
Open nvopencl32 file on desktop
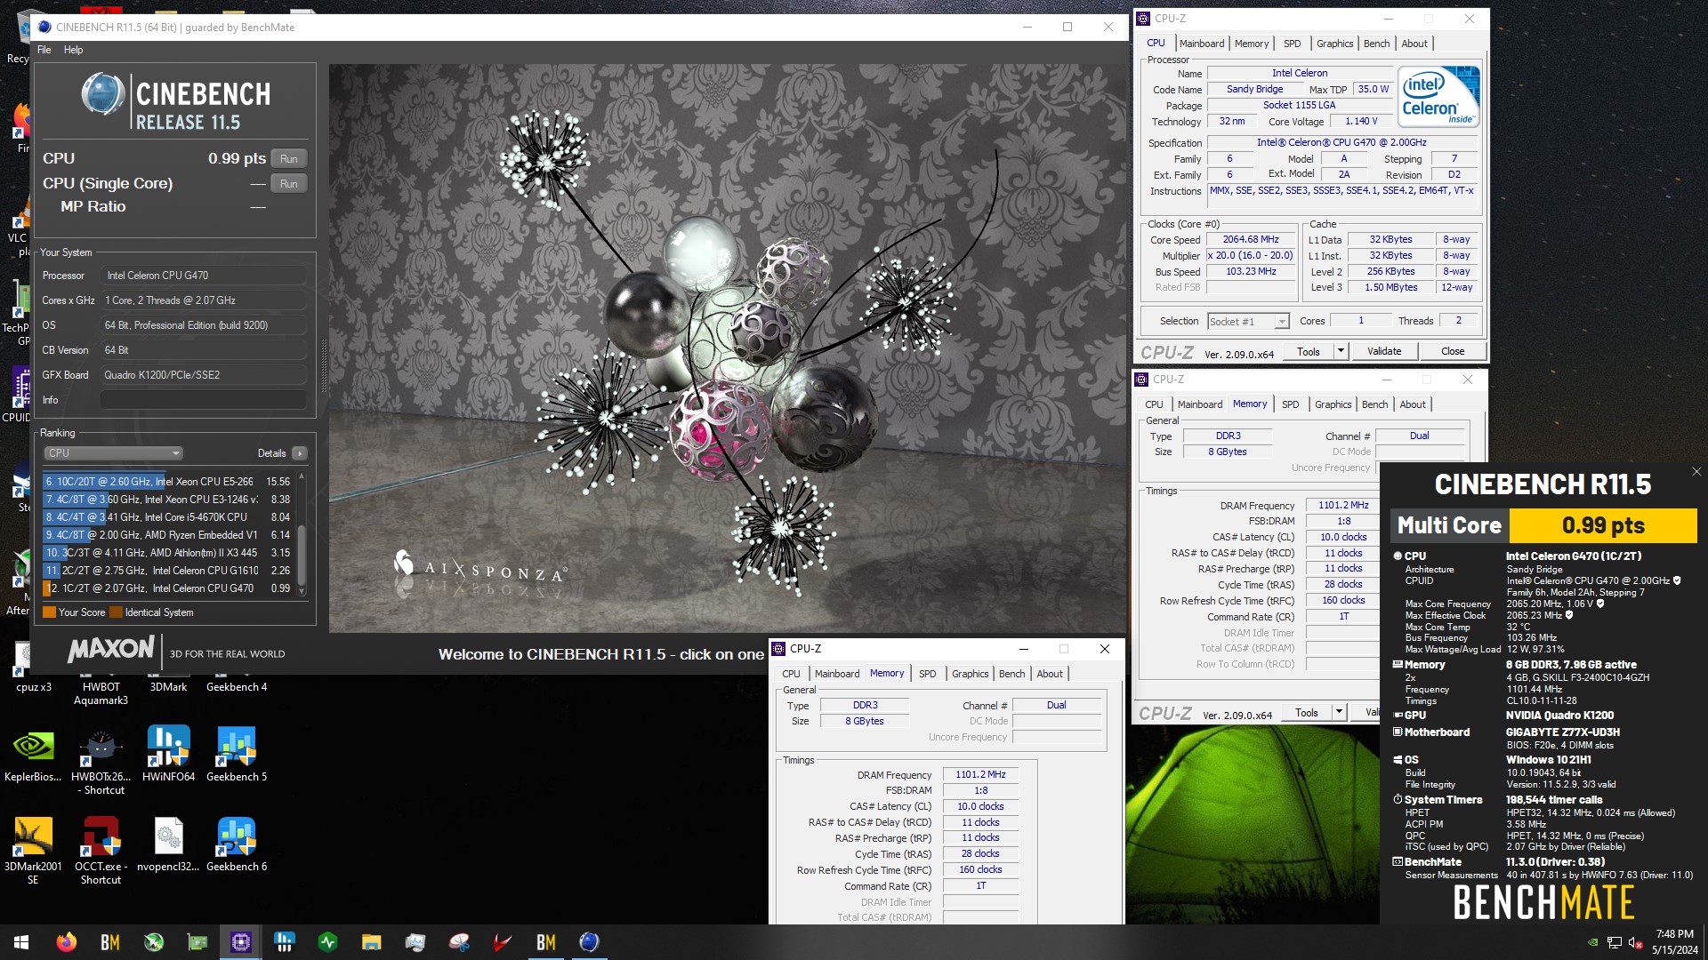(168, 844)
